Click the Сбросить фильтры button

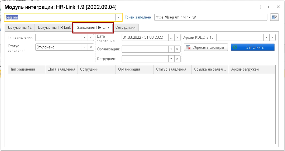(206, 47)
